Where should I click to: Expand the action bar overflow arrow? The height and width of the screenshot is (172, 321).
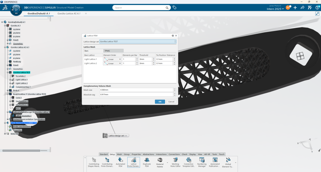point(236,163)
